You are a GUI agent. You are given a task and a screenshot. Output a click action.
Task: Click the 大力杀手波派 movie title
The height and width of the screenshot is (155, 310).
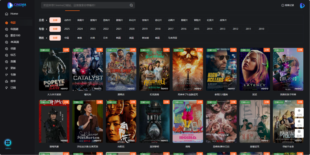[54, 95]
